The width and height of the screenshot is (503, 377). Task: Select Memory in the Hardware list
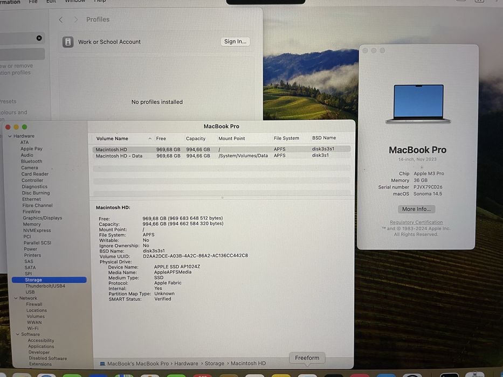(32, 225)
